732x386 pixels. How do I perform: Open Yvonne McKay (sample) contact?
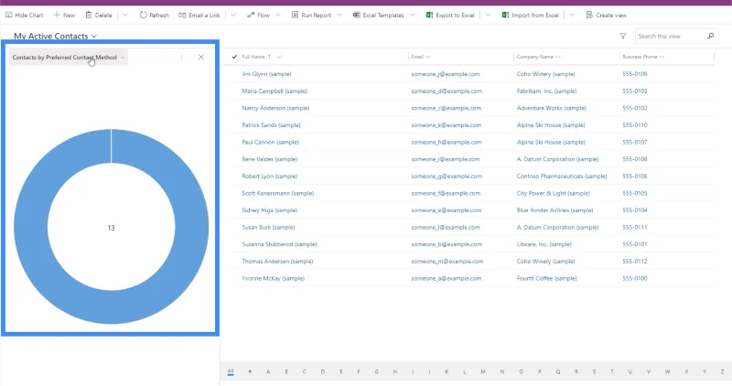tap(273, 278)
